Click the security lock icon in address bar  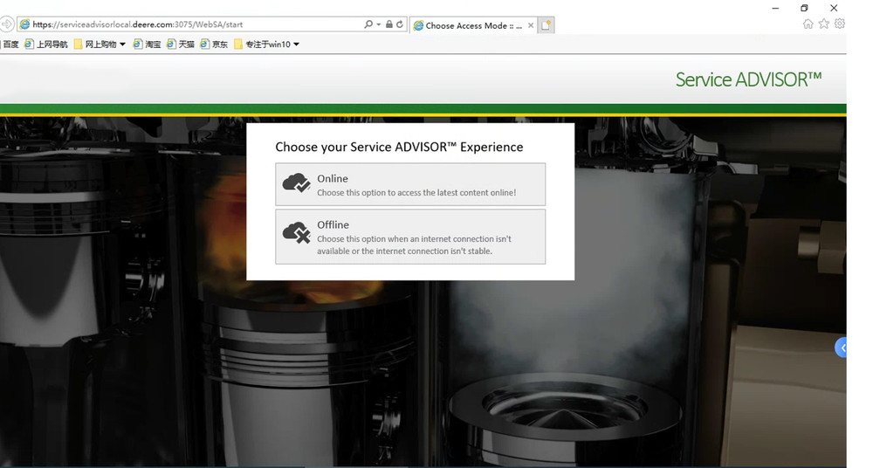point(389,24)
